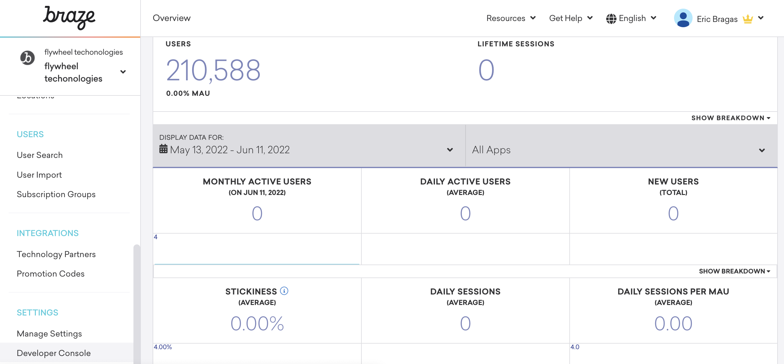Image resolution: width=784 pixels, height=364 pixels.
Task: Expand the flywheel techonologies workspace switcher
Action: [x=123, y=72]
